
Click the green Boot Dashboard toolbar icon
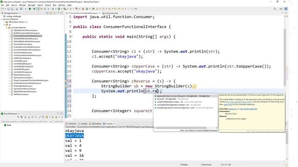pos(30,9)
